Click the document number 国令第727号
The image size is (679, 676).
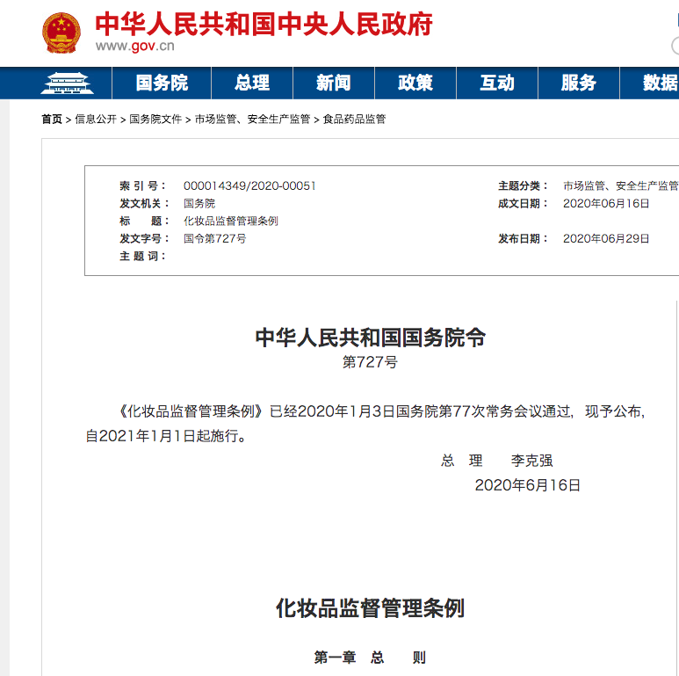coord(215,239)
